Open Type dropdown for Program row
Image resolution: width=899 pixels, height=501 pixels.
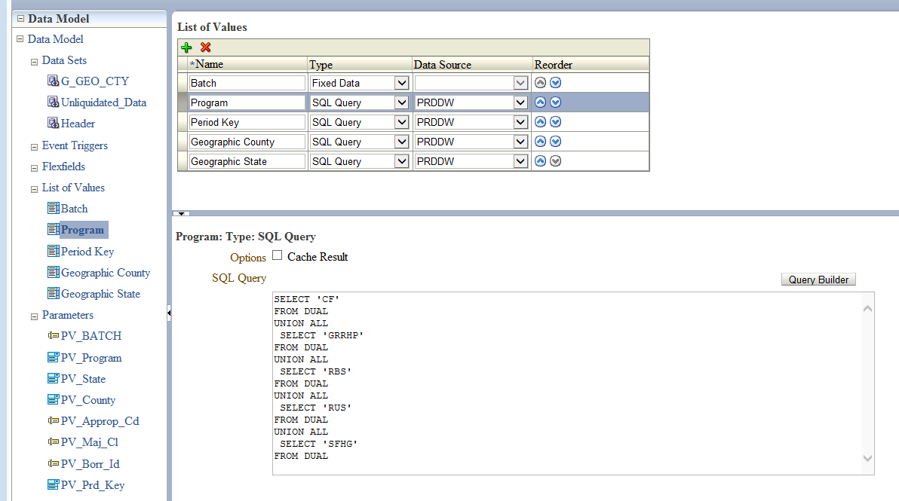(x=402, y=102)
